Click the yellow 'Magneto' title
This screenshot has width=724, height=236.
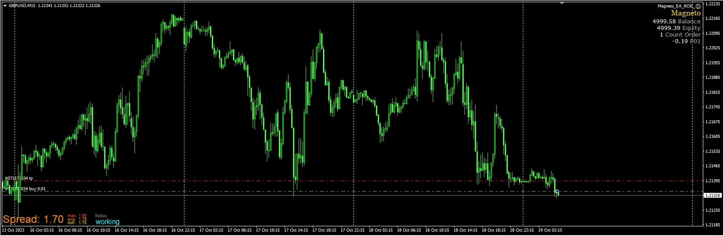pos(686,13)
